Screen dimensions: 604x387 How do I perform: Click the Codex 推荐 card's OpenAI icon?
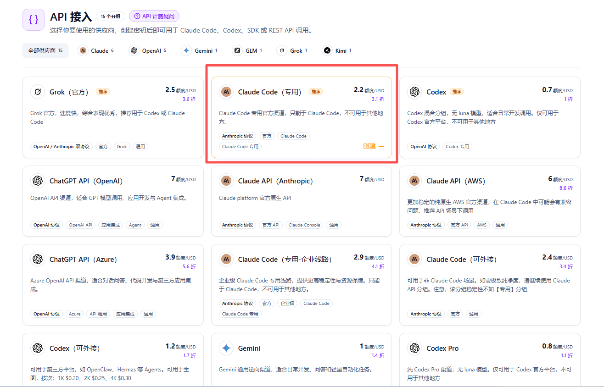414,92
